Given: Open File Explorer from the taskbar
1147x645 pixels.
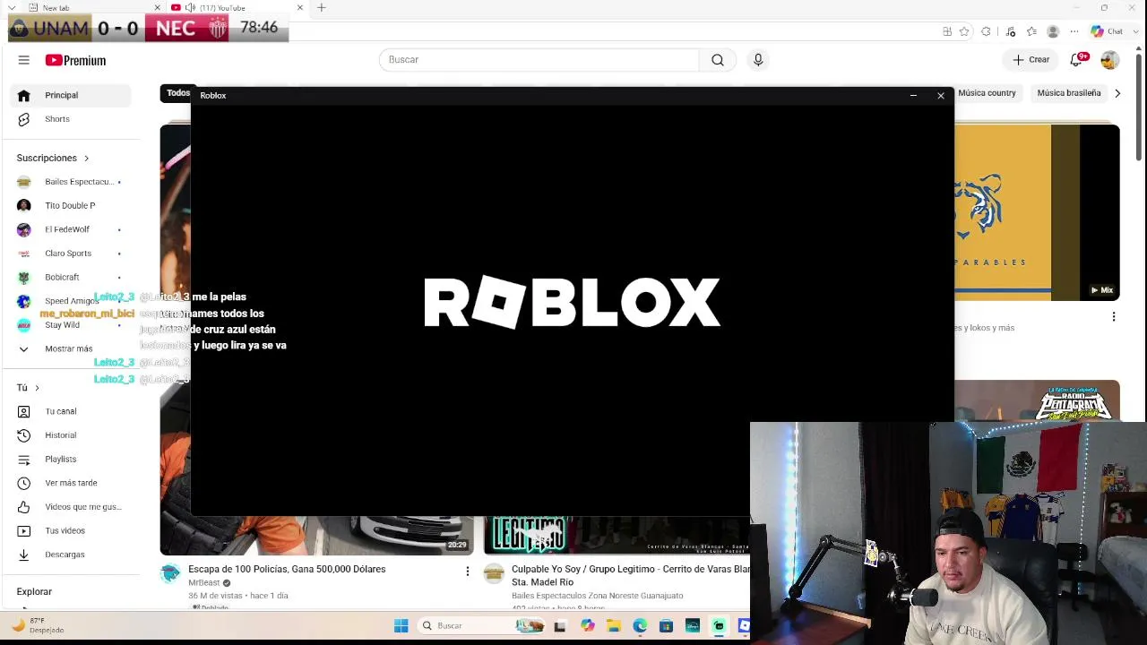Looking at the screenshot, I should pyautogui.click(x=613, y=625).
